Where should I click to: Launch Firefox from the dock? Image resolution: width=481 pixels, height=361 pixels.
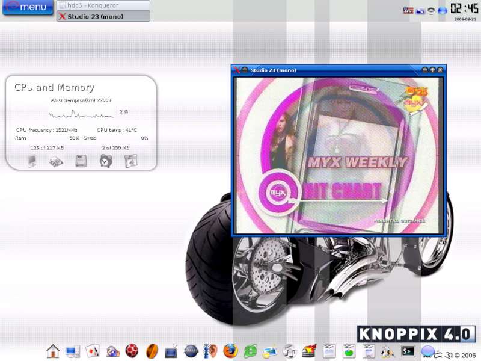click(x=230, y=351)
